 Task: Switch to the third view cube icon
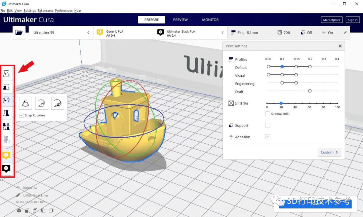click(35, 211)
